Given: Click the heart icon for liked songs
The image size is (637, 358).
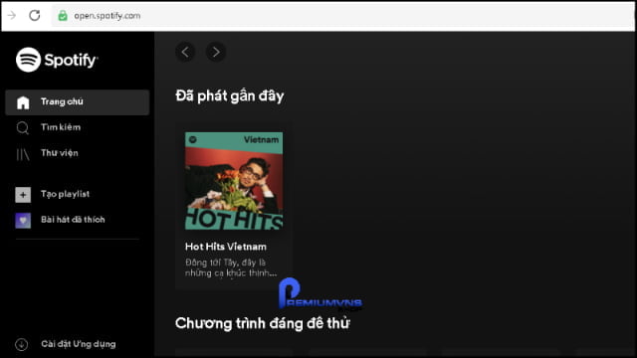Looking at the screenshot, I should pos(23,221).
